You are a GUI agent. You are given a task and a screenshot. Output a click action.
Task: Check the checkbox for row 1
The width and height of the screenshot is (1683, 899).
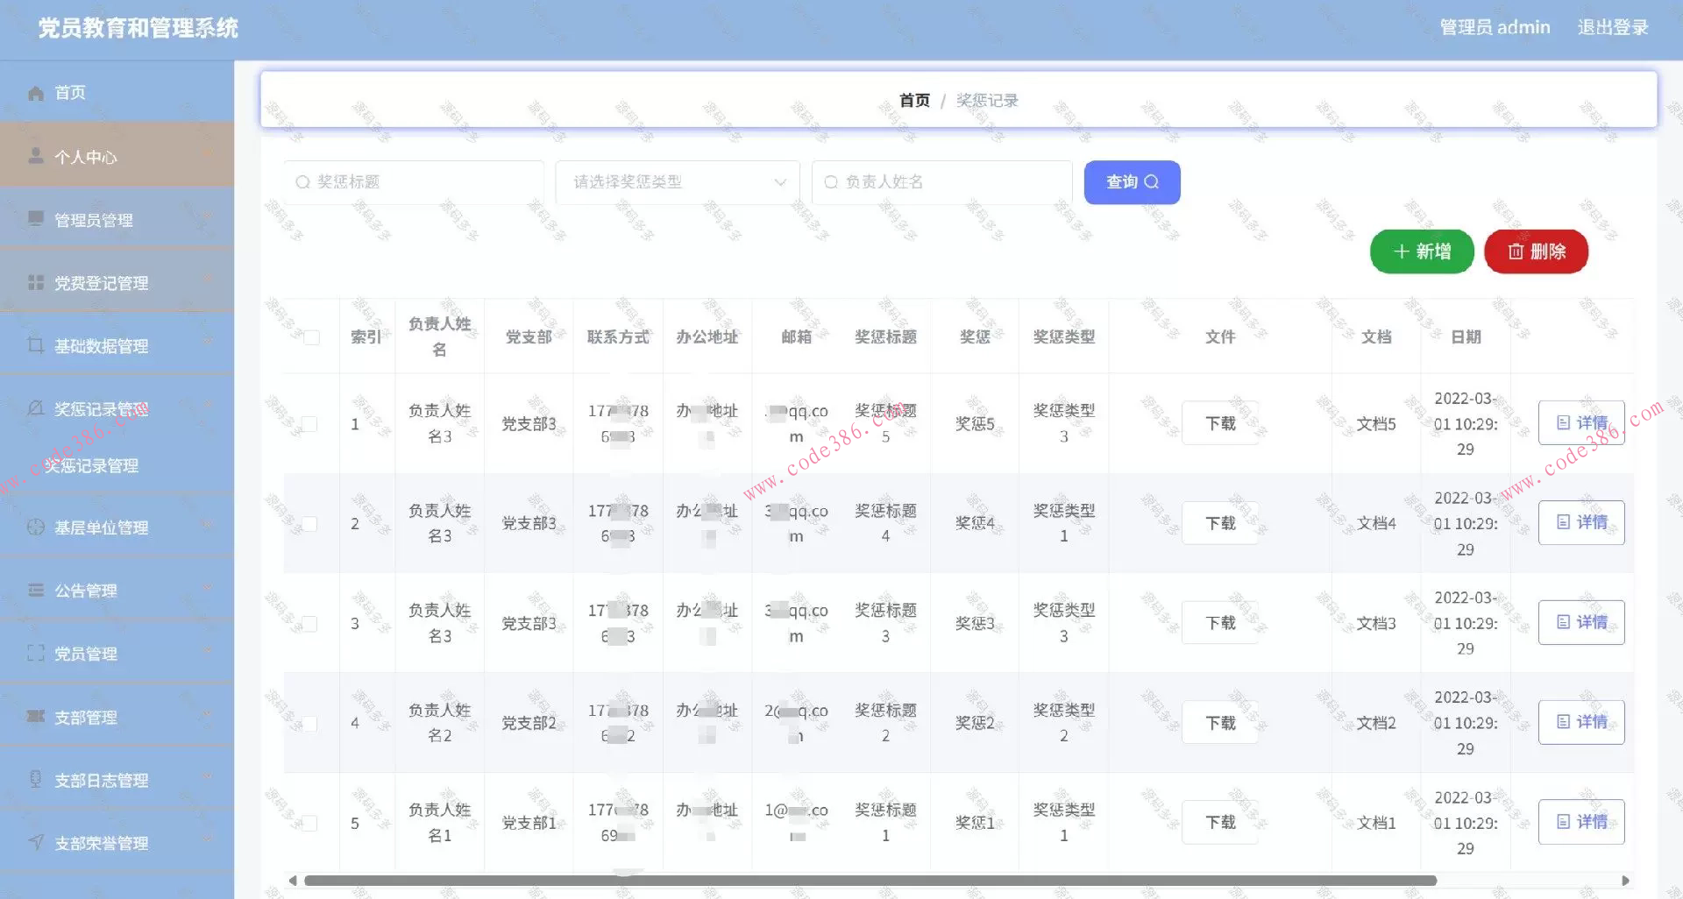309,424
